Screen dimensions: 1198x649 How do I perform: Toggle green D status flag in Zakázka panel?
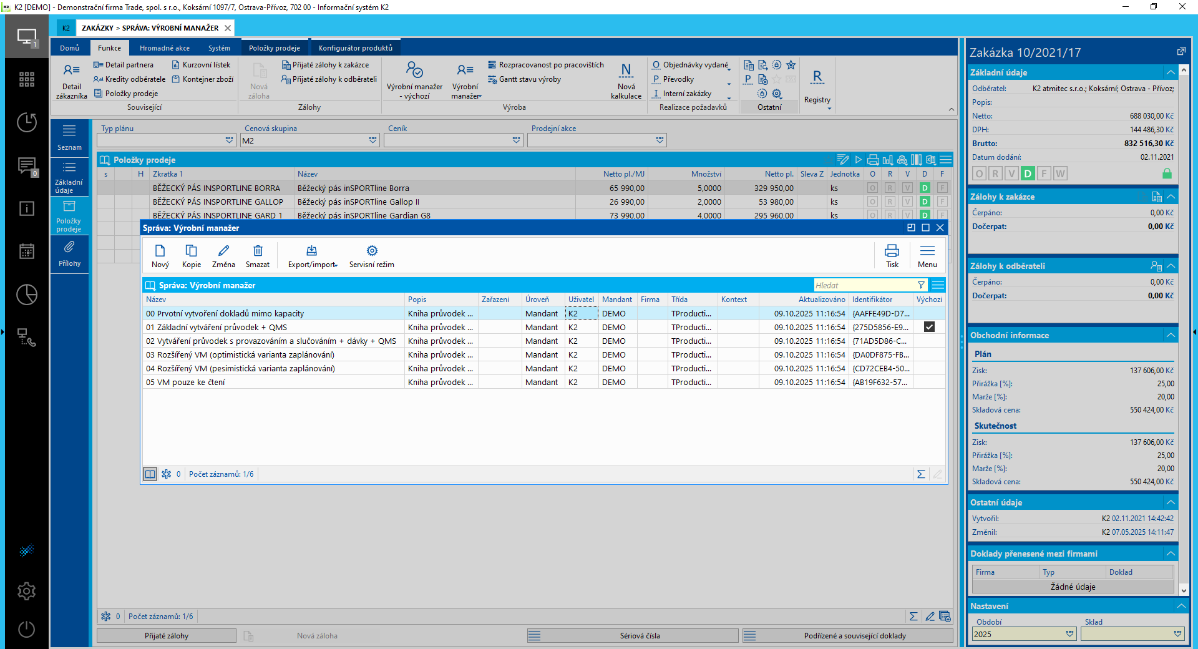coord(1028,173)
